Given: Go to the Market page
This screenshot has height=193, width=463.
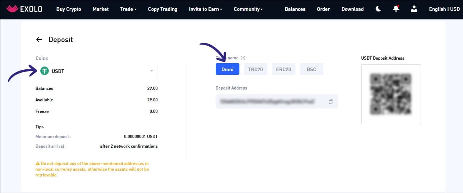Looking at the screenshot, I should [101, 9].
